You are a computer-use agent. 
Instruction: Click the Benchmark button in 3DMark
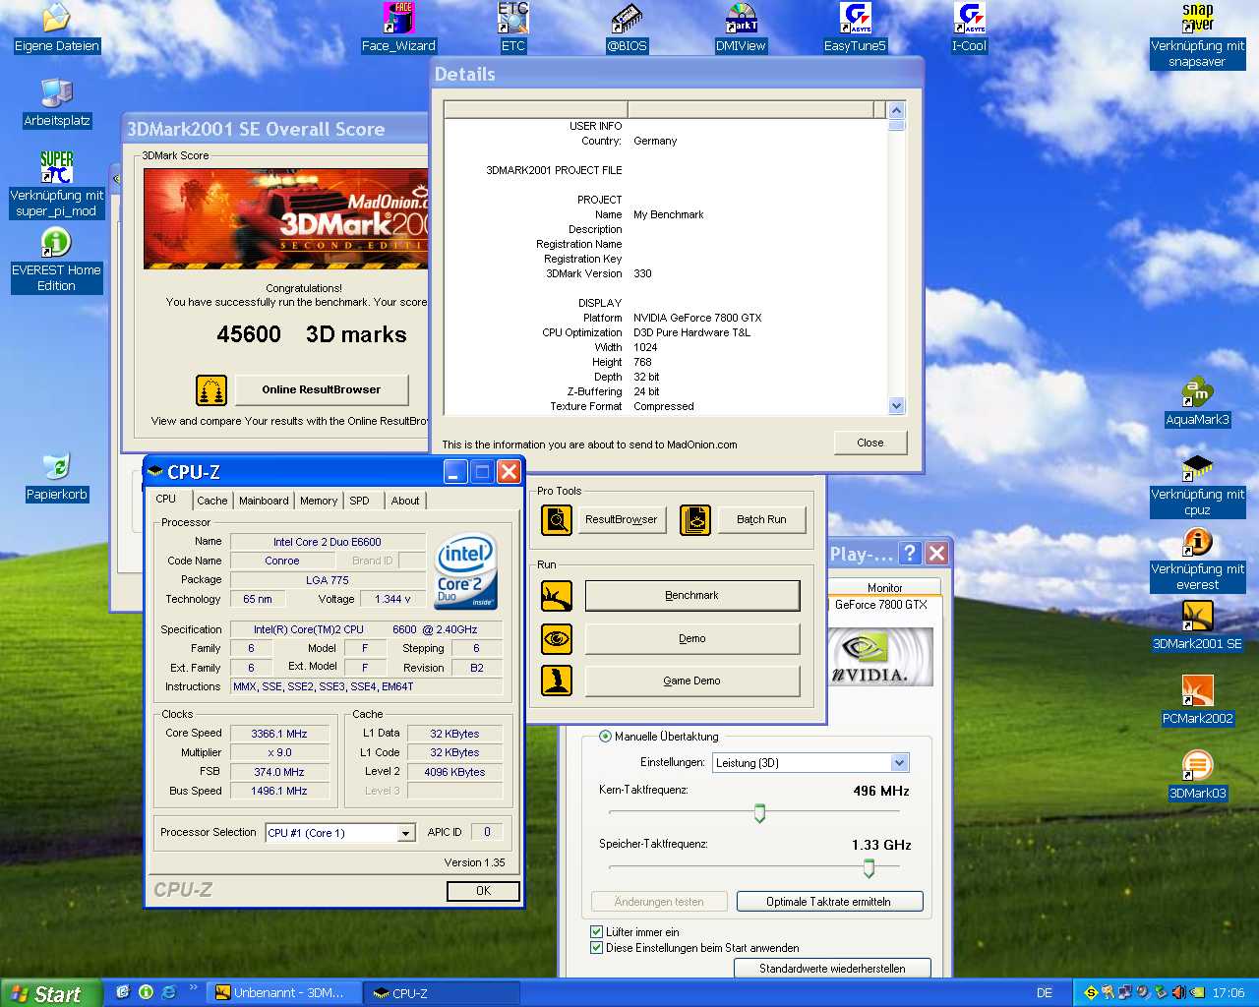click(x=692, y=595)
